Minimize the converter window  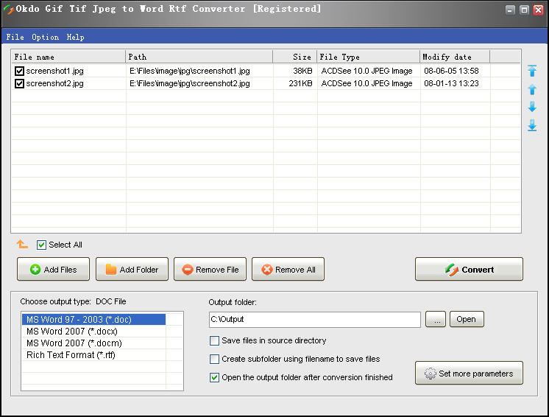coord(510,10)
